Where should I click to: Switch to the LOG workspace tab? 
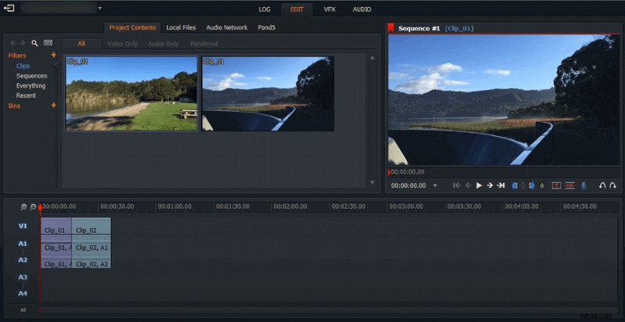click(264, 9)
